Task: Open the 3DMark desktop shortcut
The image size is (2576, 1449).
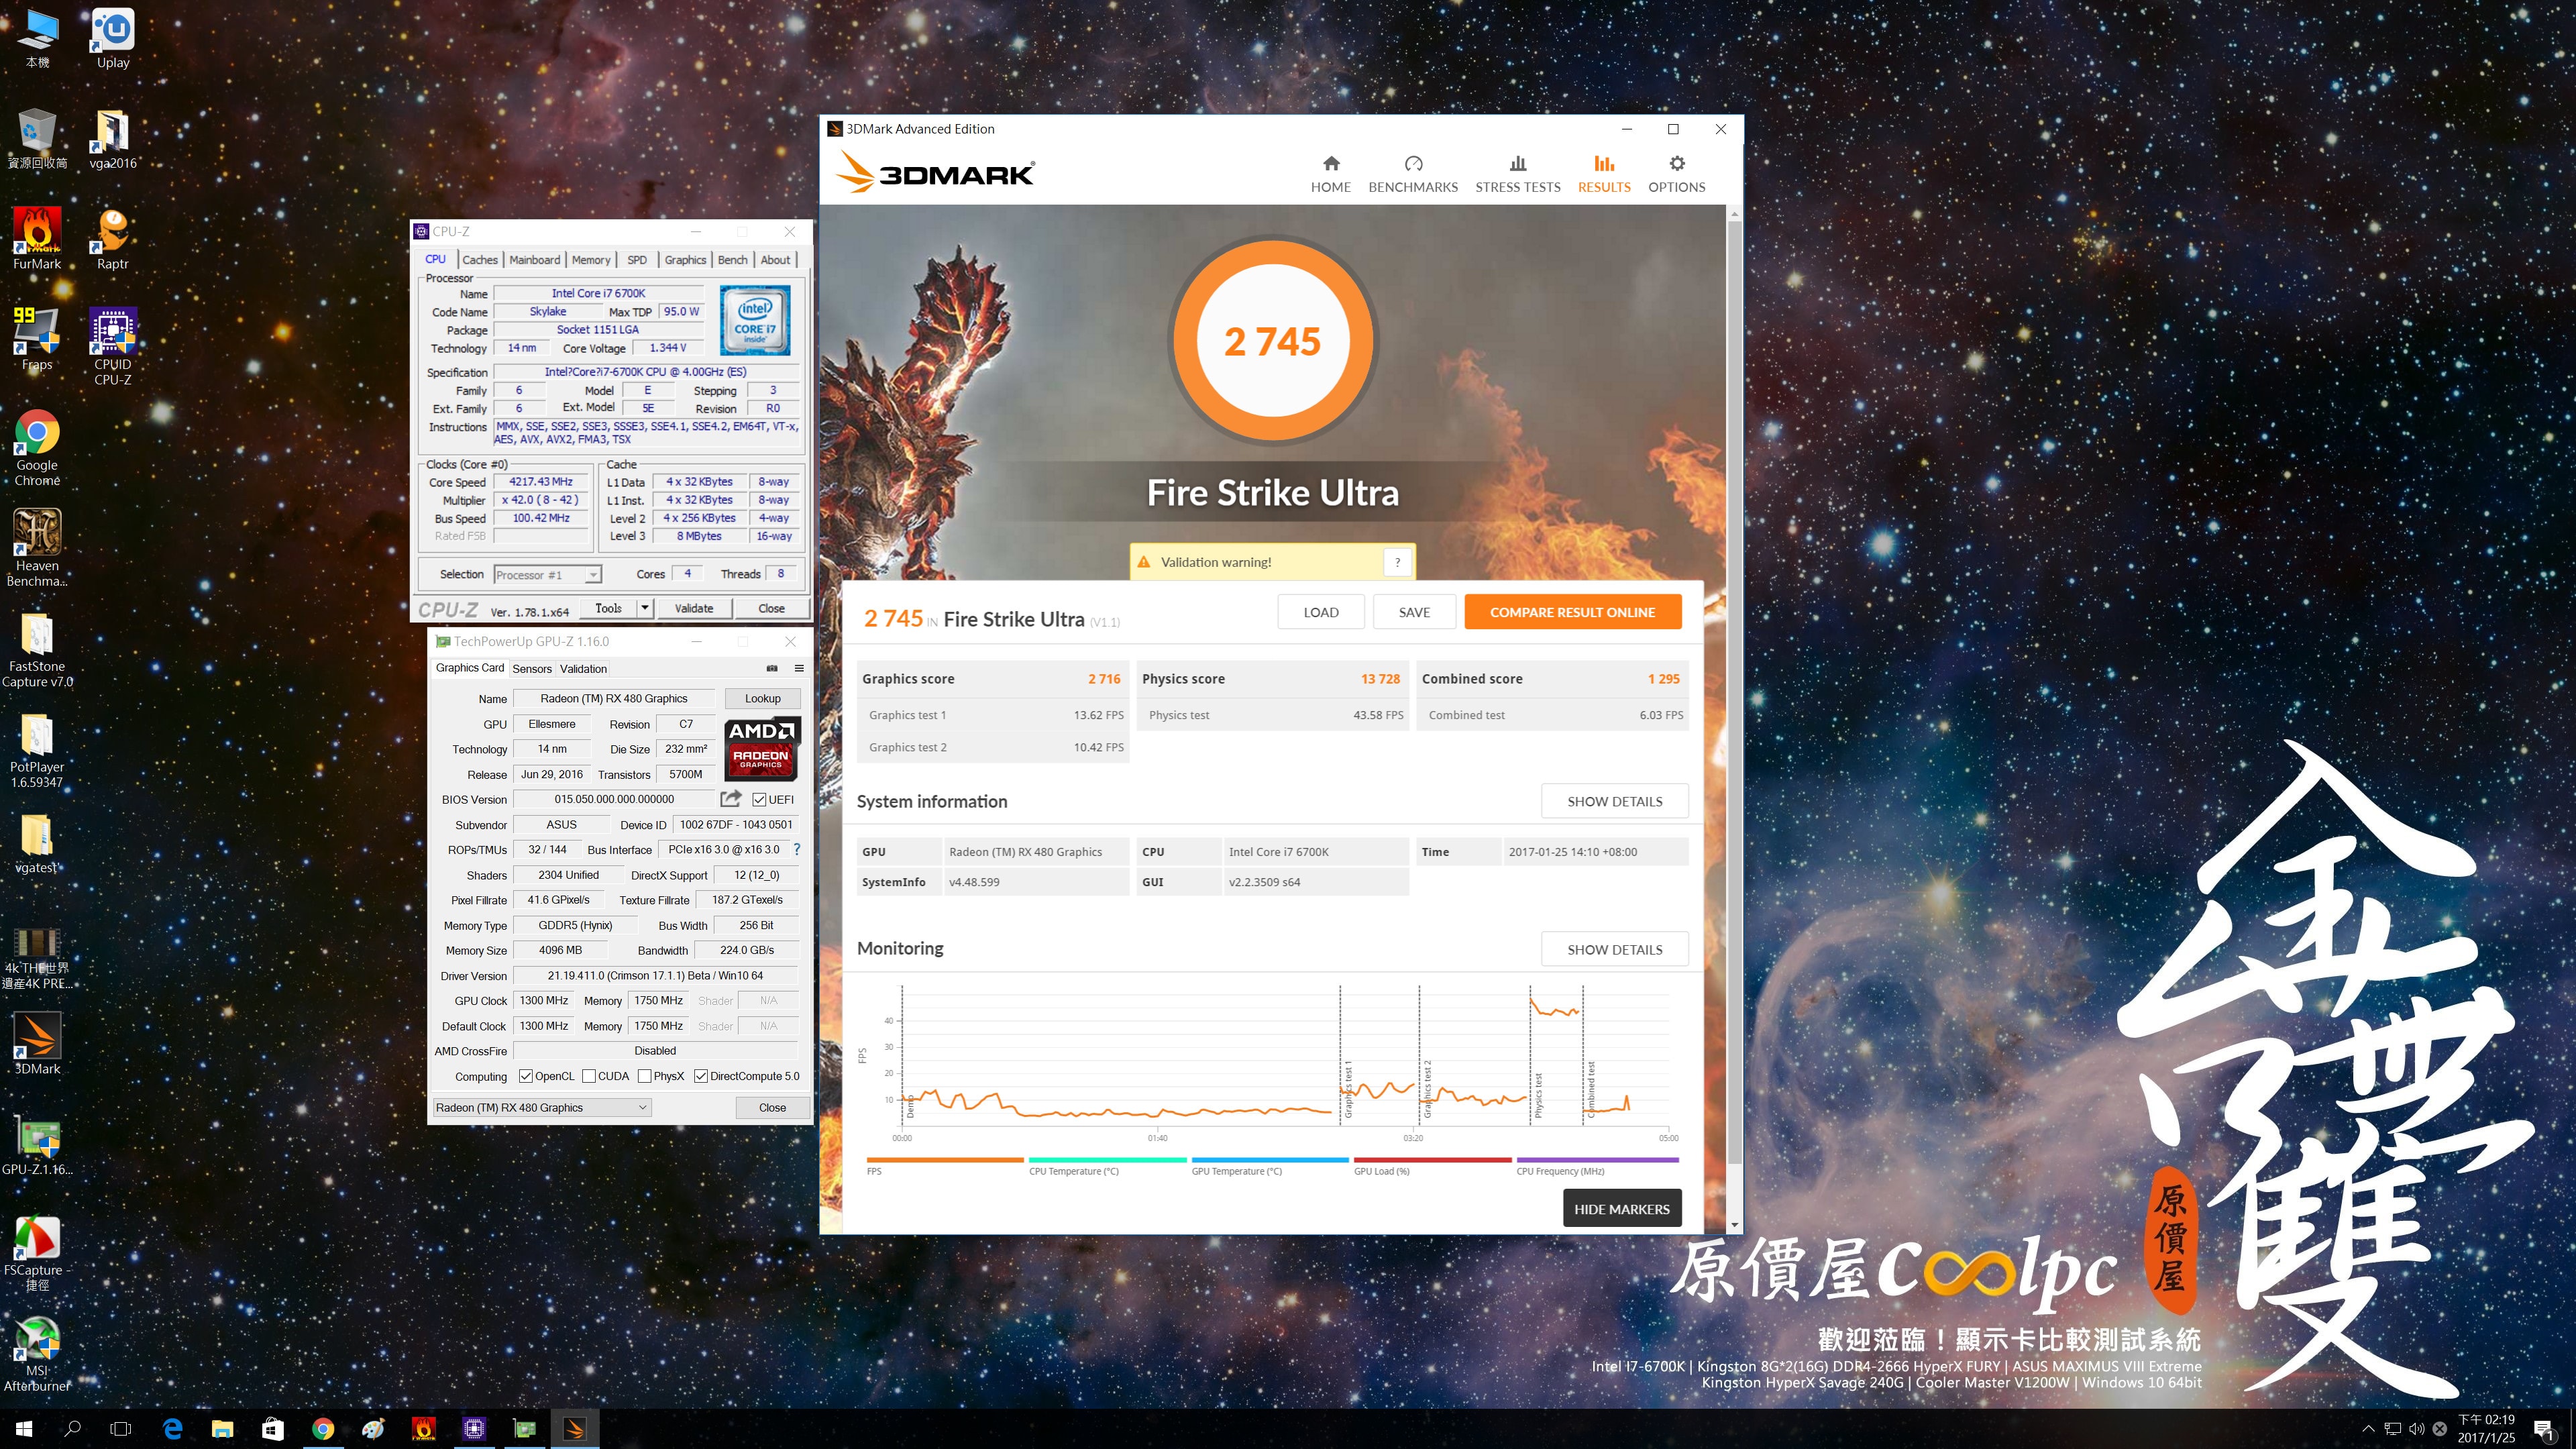Action: (37, 1043)
